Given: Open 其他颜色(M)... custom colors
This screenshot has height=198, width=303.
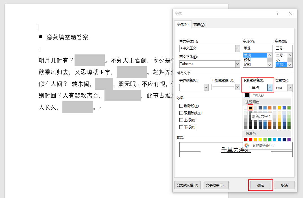Looking at the screenshot, I should [263, 146].
